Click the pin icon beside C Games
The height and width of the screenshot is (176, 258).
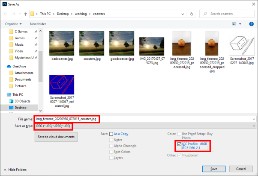pyautogui.click(x=36, y=32)
